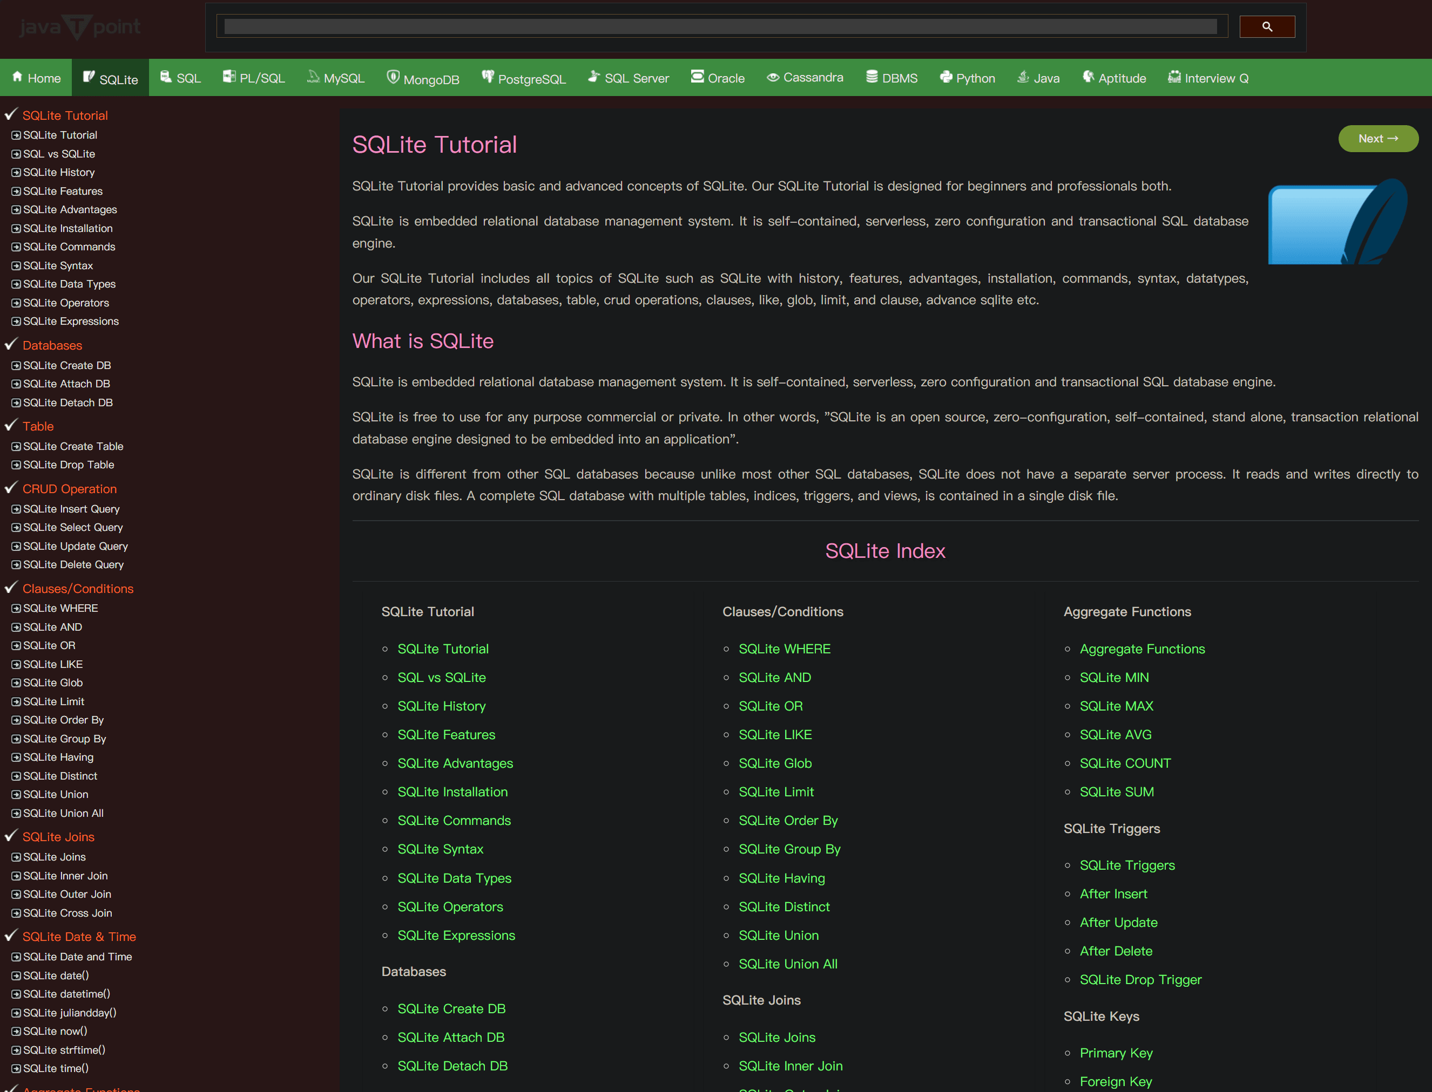Viewport: 1432px width, 1092px height.
Task: Click the MongoDB leaf icon in navbar
Action: coord(393,77)
